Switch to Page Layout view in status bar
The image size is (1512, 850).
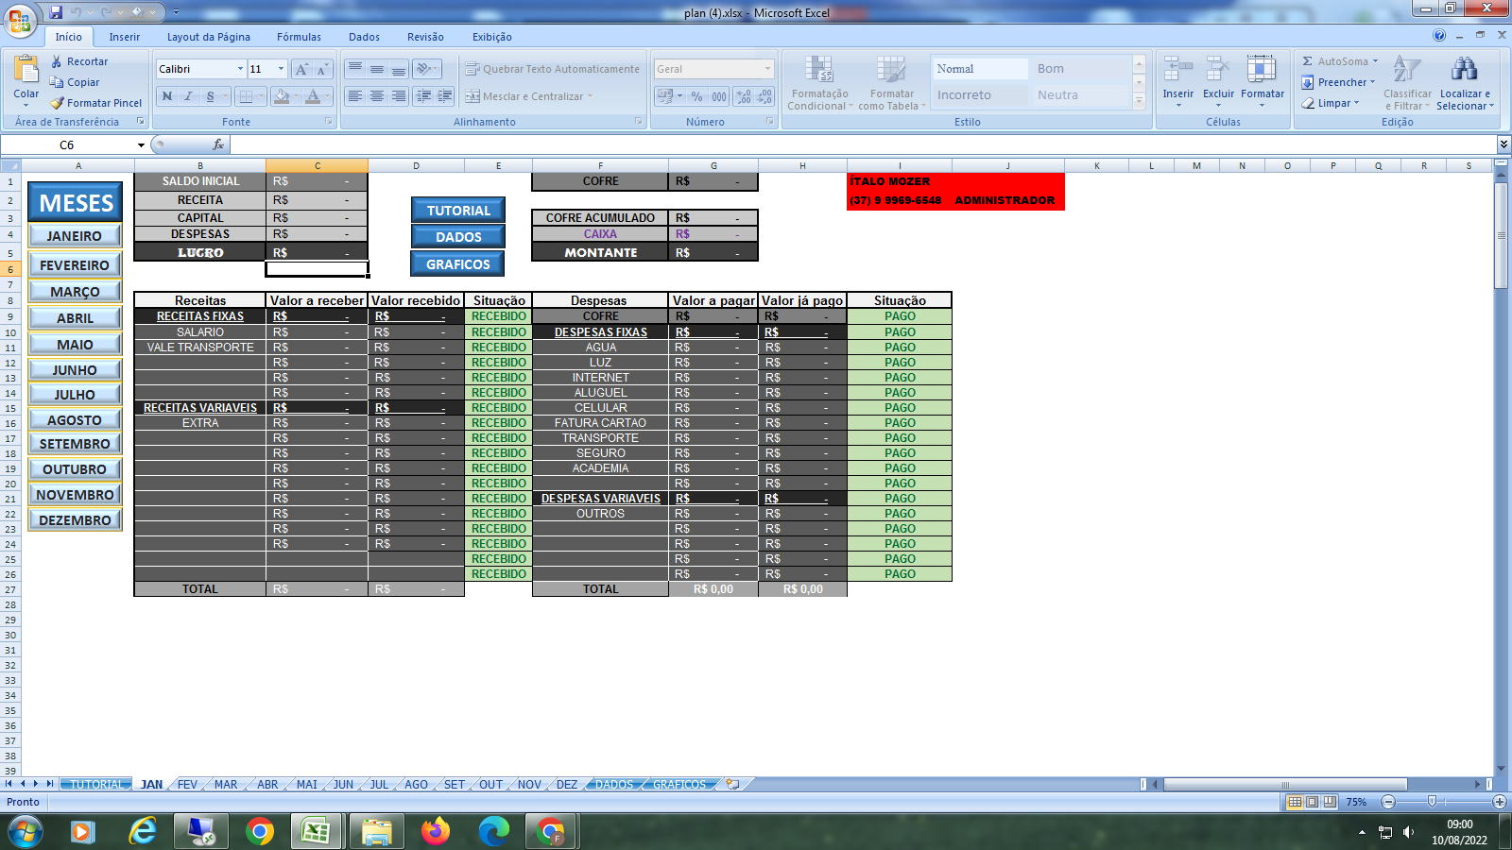point(1313,802)
